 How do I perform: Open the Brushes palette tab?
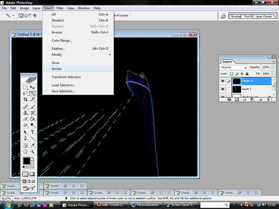(235, 16)
